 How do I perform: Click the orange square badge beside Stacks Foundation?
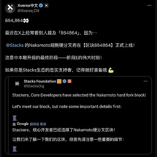pos(59,81)
